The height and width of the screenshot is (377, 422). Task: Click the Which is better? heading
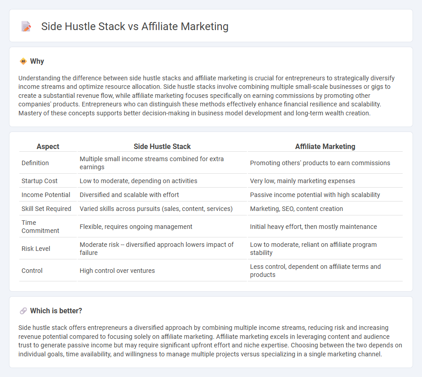(56, 311)
